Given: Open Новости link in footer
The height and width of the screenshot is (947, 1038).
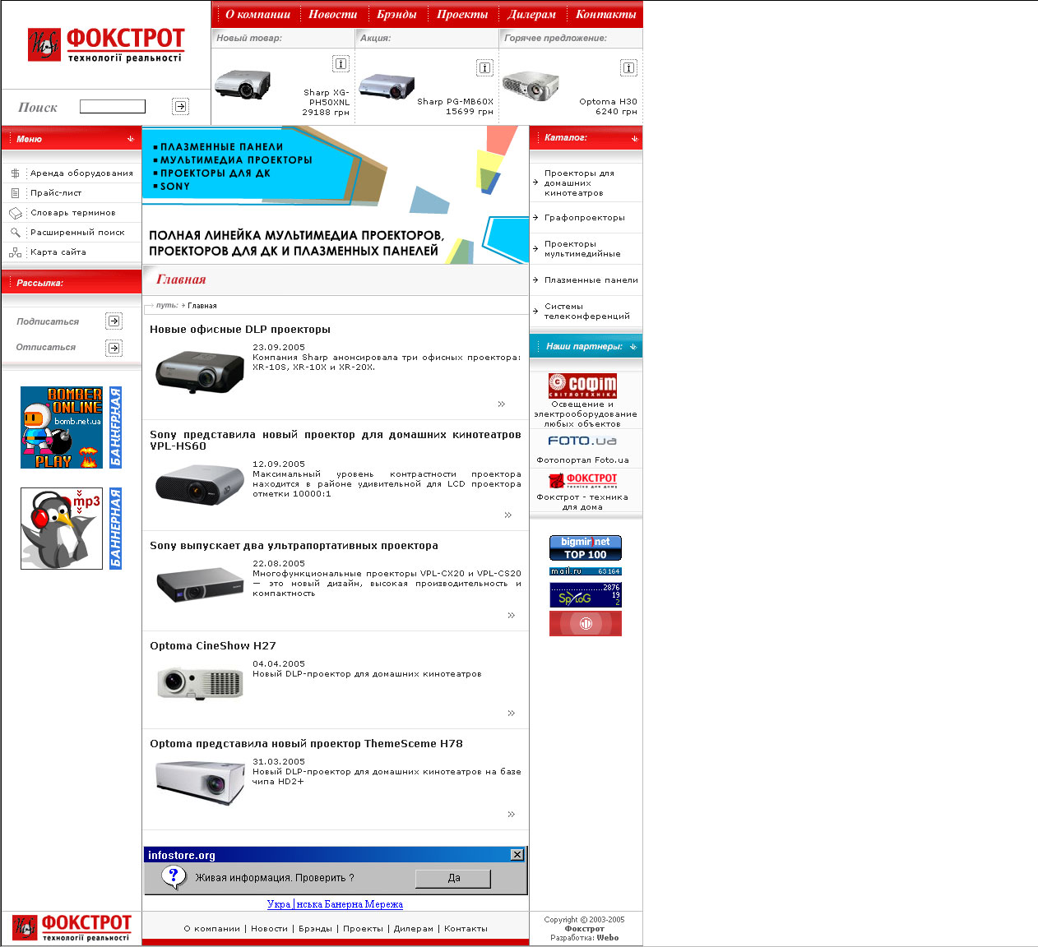Looking at the screenshot, I should pyautogui.click(x=270, y=929).
